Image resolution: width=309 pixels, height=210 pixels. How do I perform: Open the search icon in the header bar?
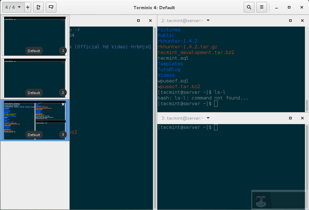tap(249, 7)
